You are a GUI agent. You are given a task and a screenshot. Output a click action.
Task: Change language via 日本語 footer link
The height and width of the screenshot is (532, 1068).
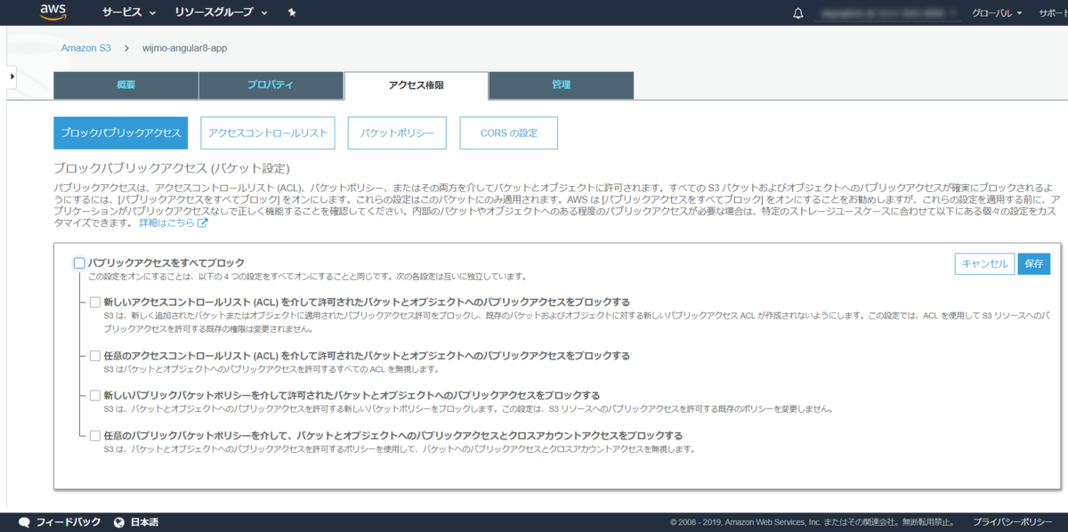144,522
